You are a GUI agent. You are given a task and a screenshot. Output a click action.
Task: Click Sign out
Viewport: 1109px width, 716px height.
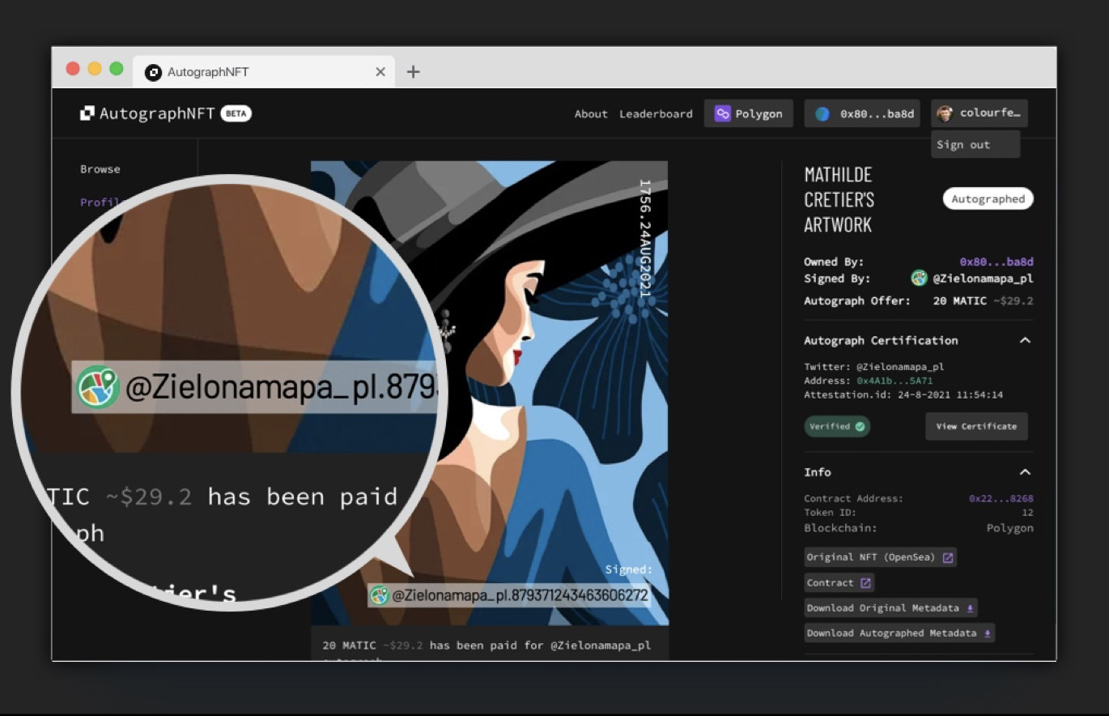pyautogui.click(x=963, y=145)
